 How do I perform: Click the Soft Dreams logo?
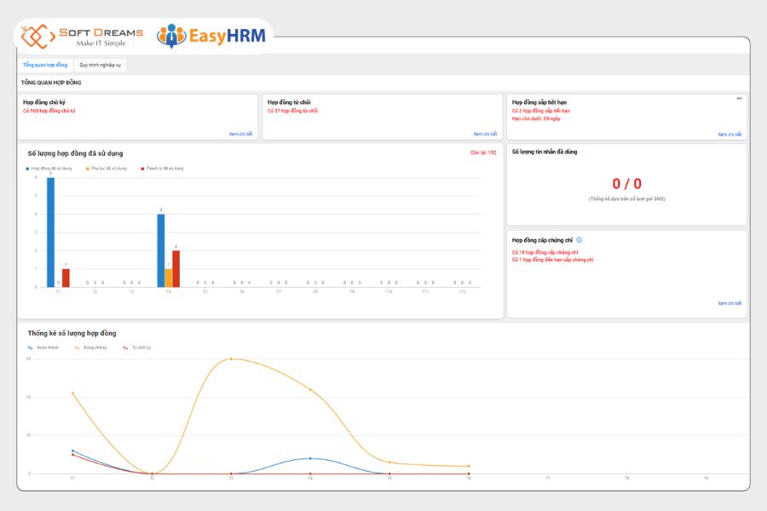tap(82, 36)
